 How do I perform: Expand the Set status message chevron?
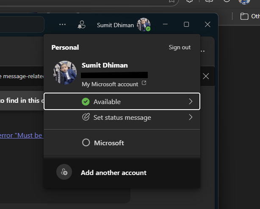coord(191,117)
